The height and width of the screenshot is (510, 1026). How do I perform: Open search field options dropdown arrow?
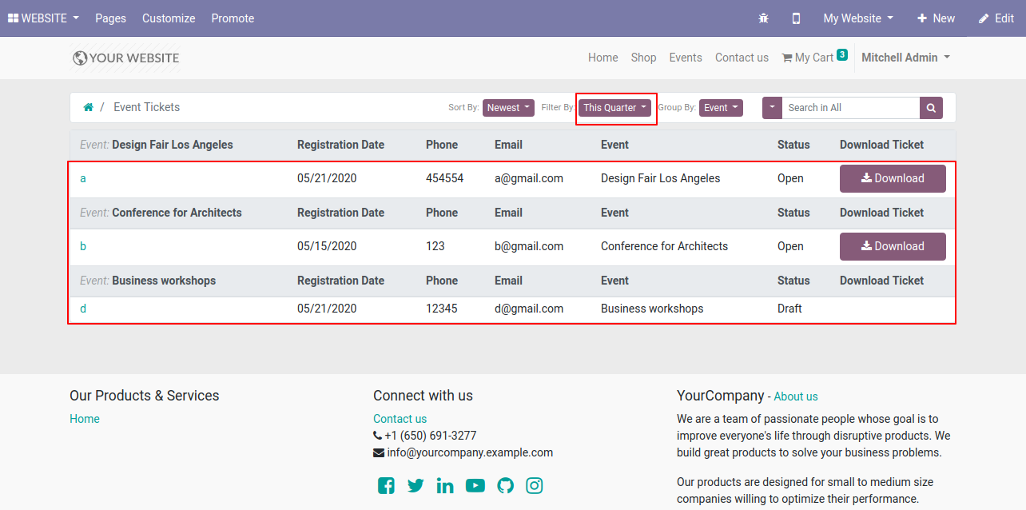[x=772, y=108]
